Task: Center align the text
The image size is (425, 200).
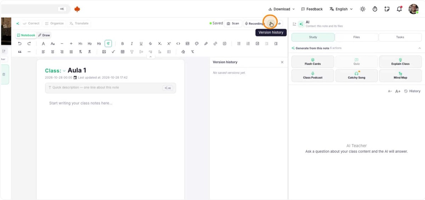Action: click(x=52, y=52)
